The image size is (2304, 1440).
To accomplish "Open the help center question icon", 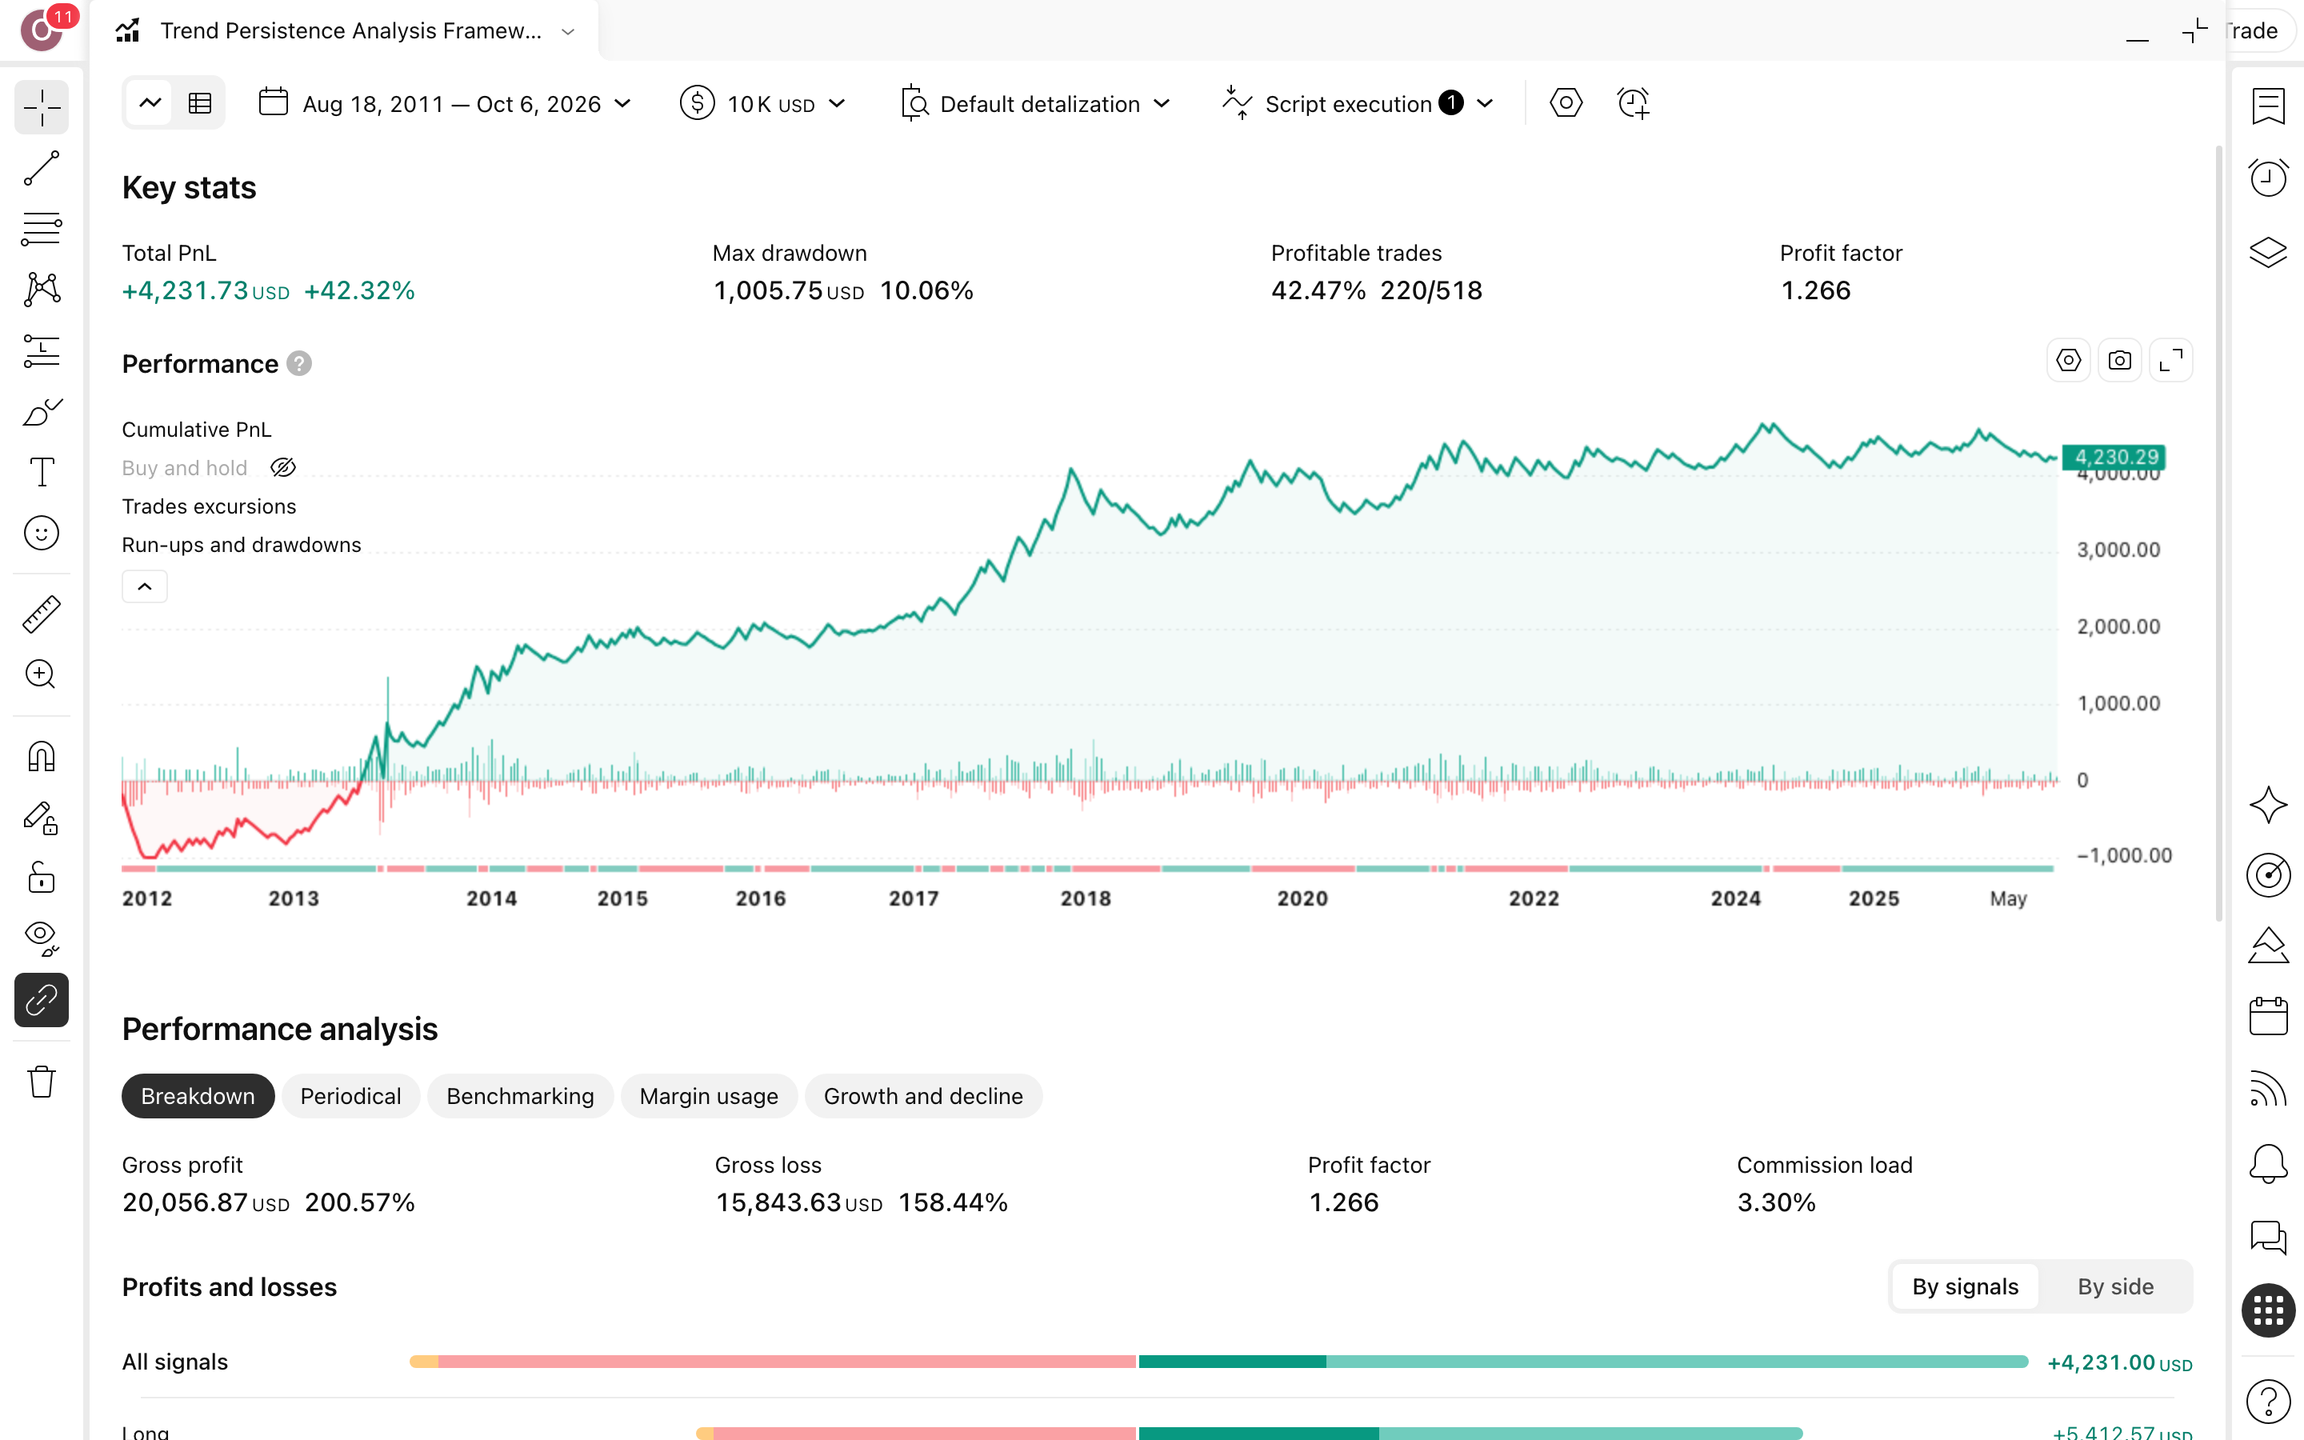I will pos(2268,1401).
